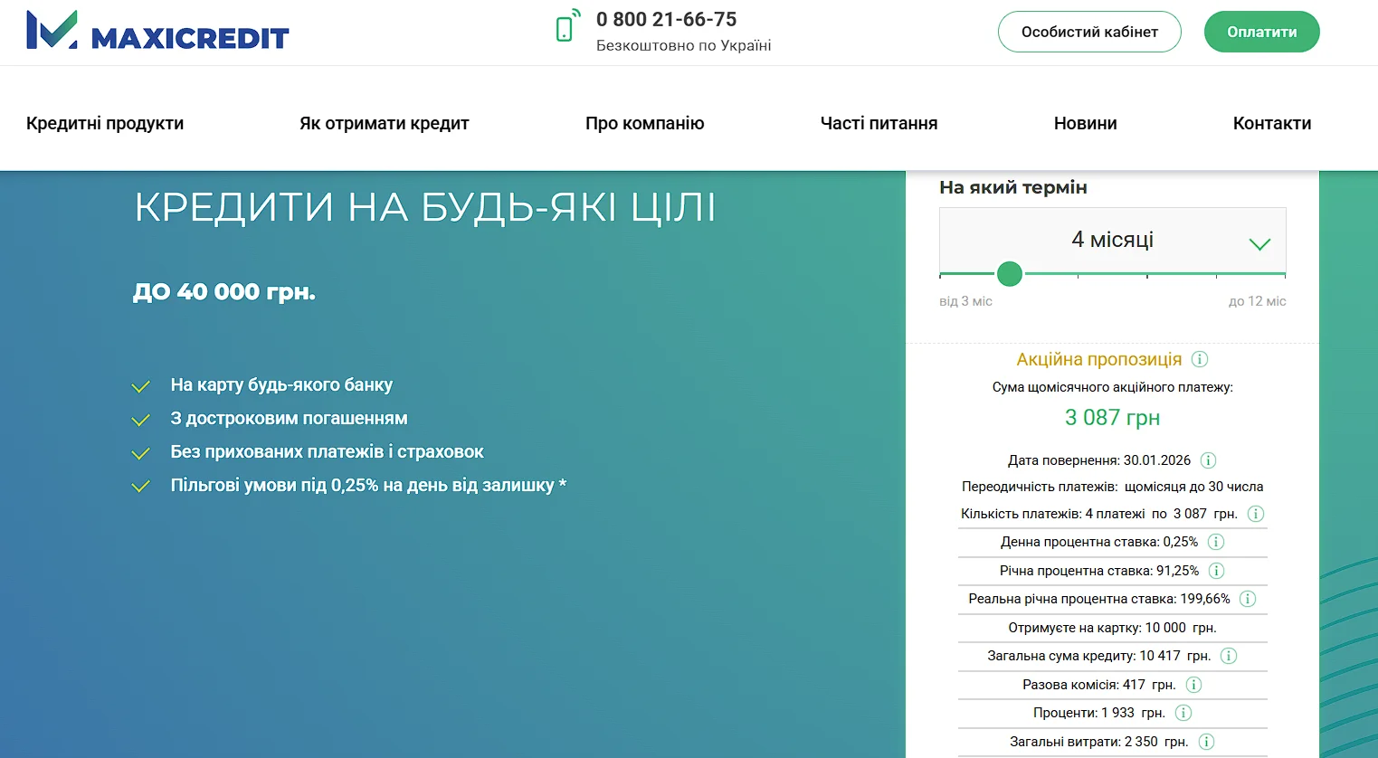Viewport: 1378px width, 758px height.
Task: Open info for Річна процентна ставка
Action: pos(1217,571)
